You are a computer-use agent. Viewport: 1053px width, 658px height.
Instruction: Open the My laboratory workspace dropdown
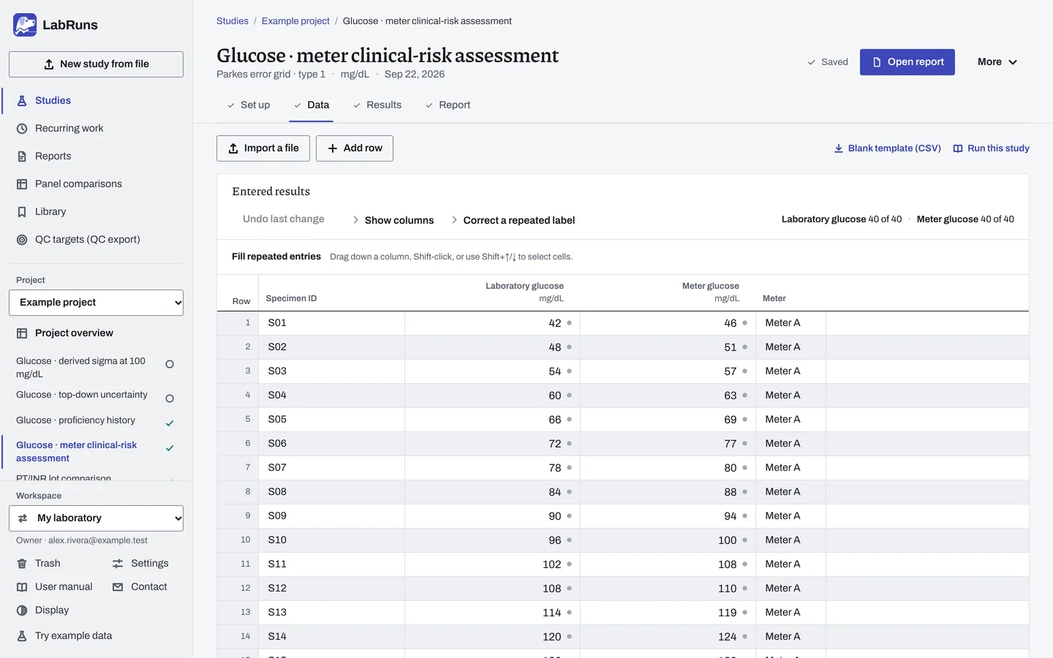pyautogui.click(x=96, y=518)
